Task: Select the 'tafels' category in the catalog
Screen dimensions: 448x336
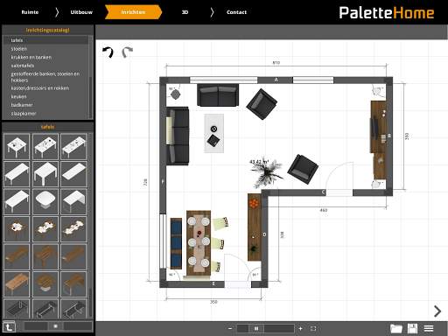Action: tap(46, 40)
